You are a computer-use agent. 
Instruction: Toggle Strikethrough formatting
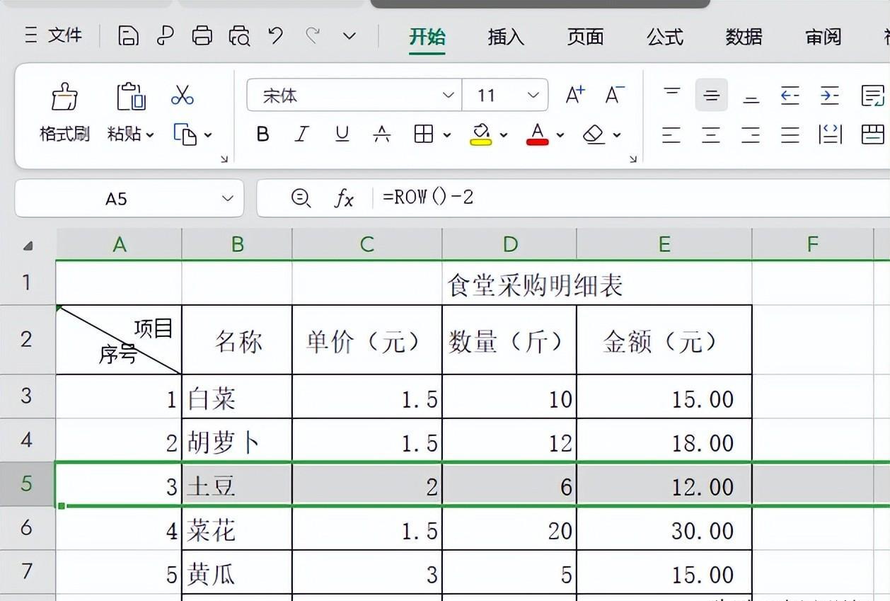point(382,134)
